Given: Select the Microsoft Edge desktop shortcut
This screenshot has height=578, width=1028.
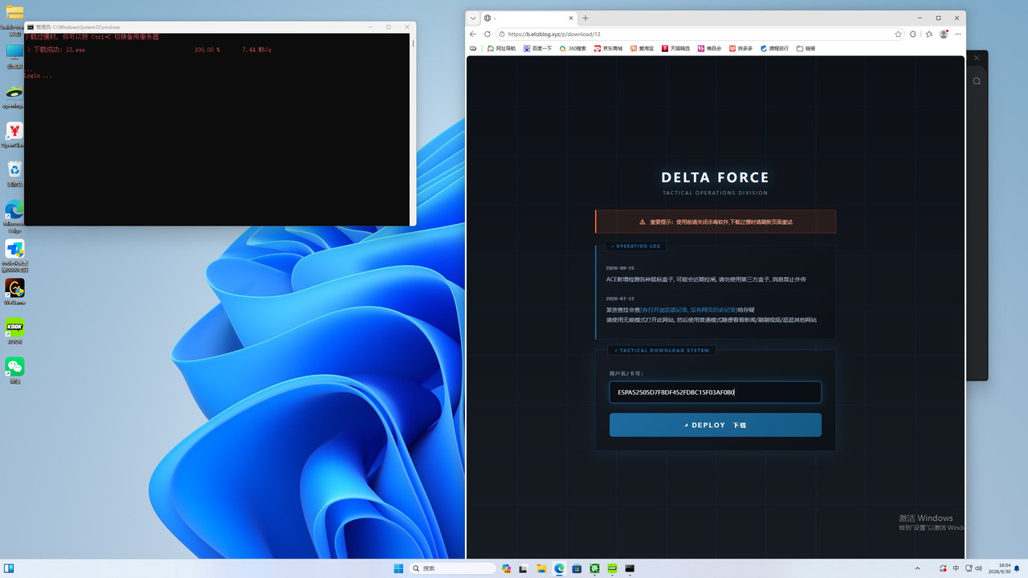Looking at the screenshot, I should 14,216.
